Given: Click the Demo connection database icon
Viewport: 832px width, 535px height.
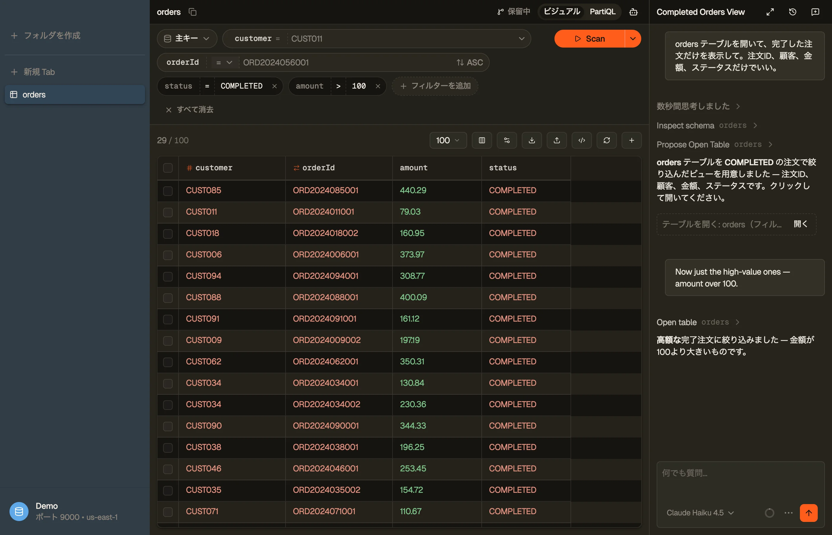Looking at the screenshot, I should point(19,512).
